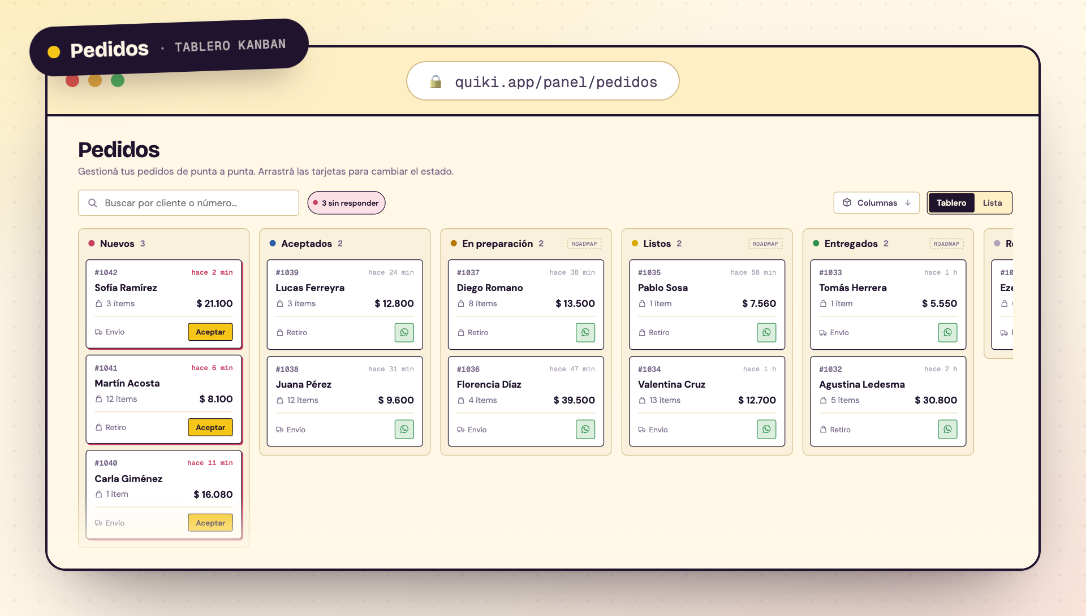1086x616 pixels.
Task: Accept Carla Giménez order #1040
Action: [x=210, y=523]
